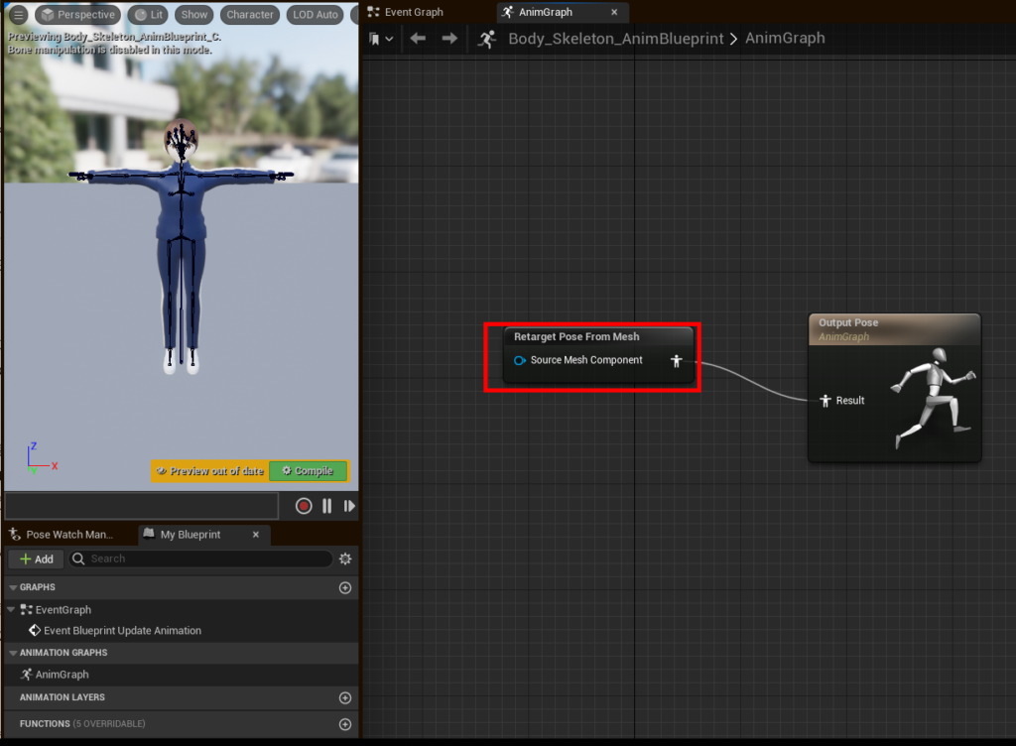This screenshot has width=1016, height=746.
Task: Click the AnimGraph breadcrumb label
Action: pos(785,38)
